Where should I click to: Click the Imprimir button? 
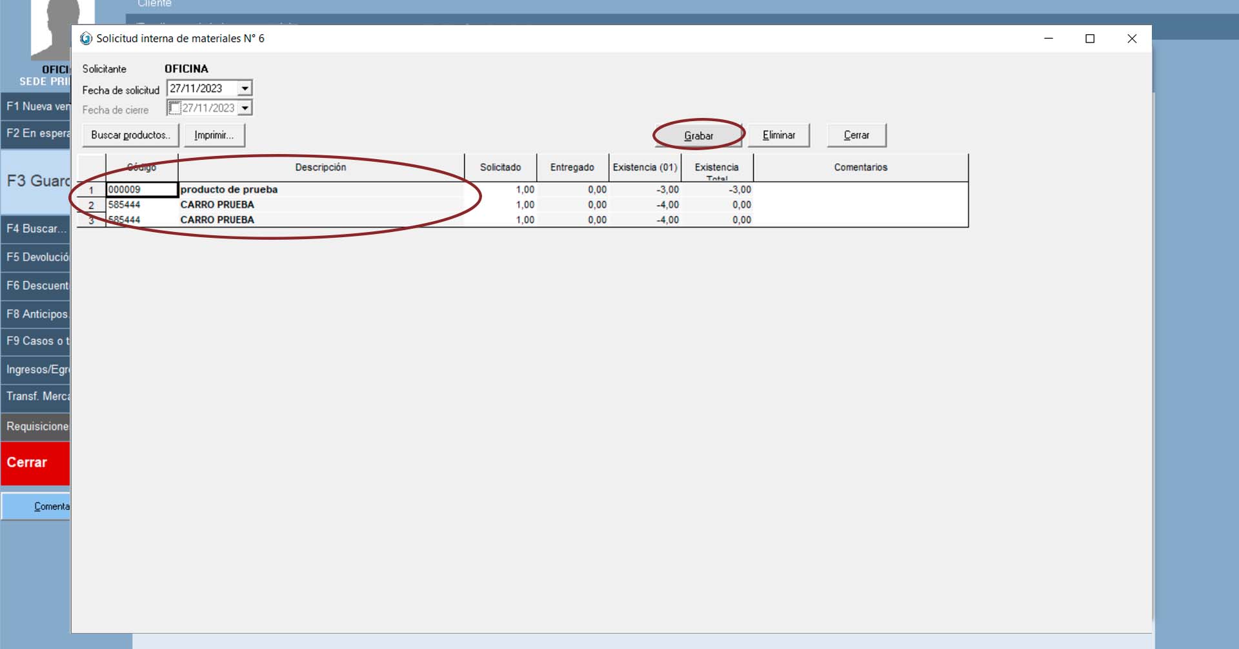click(x=214, y=135)
